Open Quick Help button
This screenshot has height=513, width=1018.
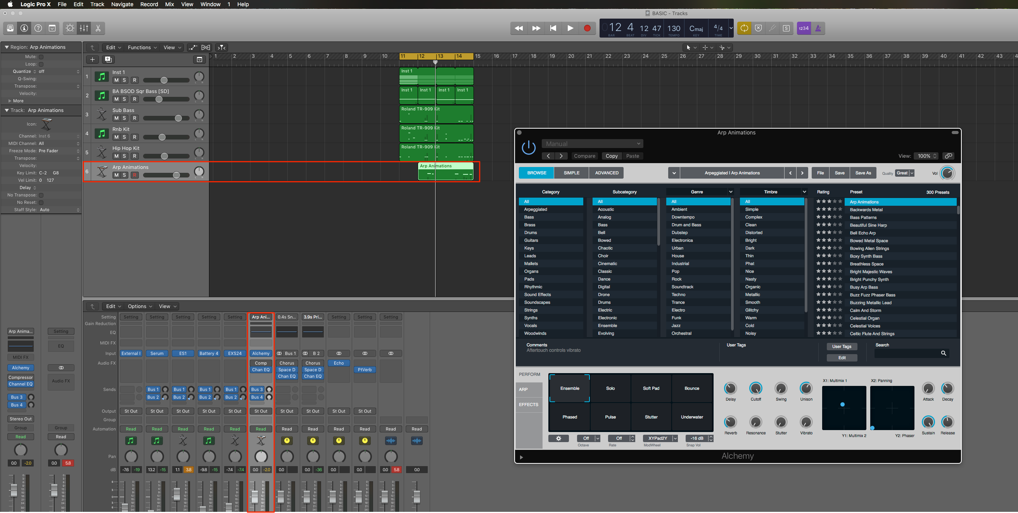click(38, 28)
